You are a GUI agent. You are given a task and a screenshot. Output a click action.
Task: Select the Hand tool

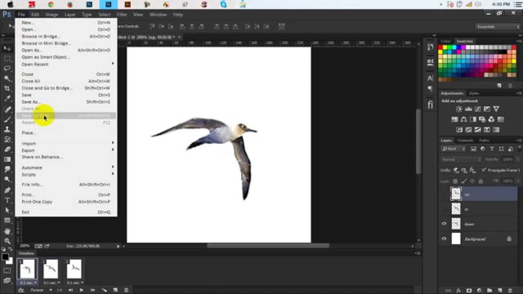7,231
